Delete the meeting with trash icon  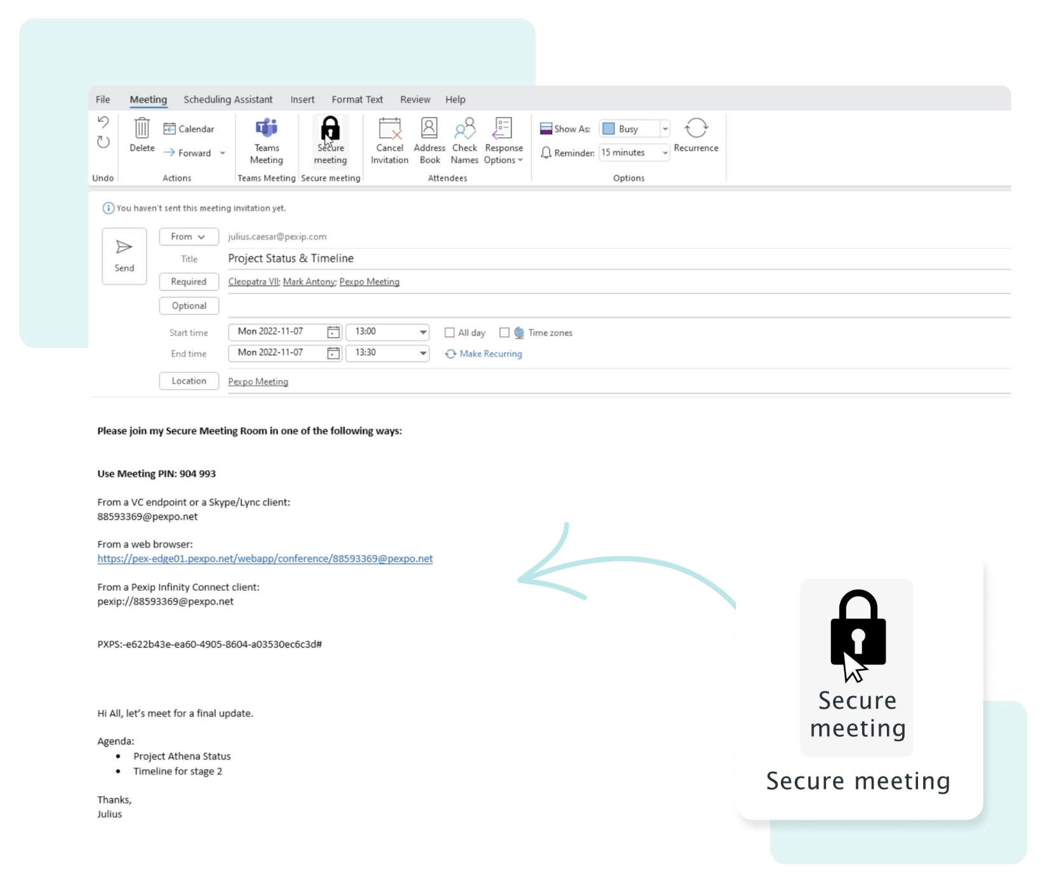[x=142, y=135]
